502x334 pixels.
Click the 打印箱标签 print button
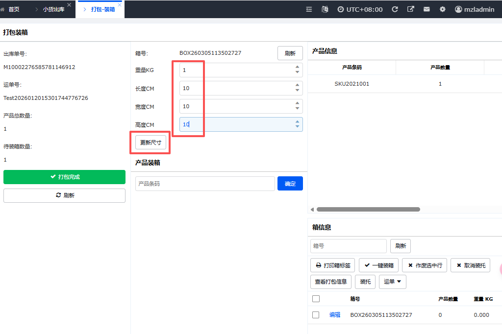click(x=332, y=265)
